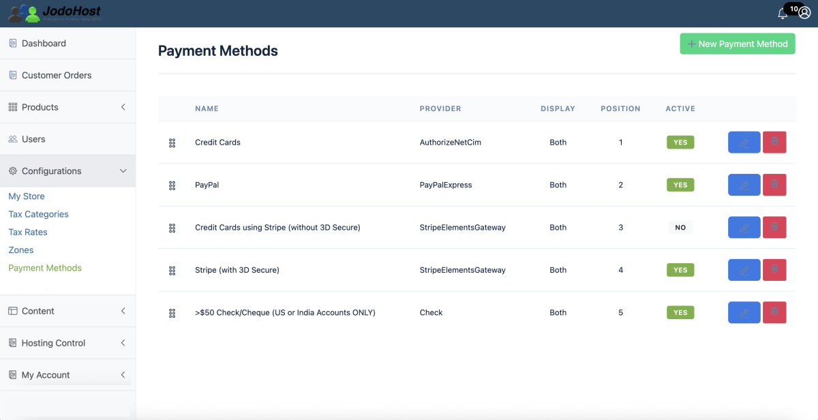The height and width of the screenshot is (420, 818).
Task: Click 'Stripe (with 3D Secure)' name text
Action: click(237, 270)
